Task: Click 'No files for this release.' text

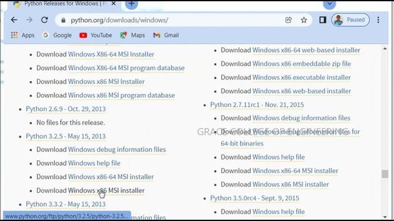Action: click(71, 123)
